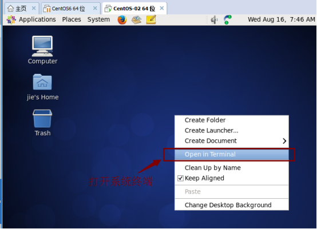Choose Clean Up by Name
The image size is (317, 229).
pos(232,168)
